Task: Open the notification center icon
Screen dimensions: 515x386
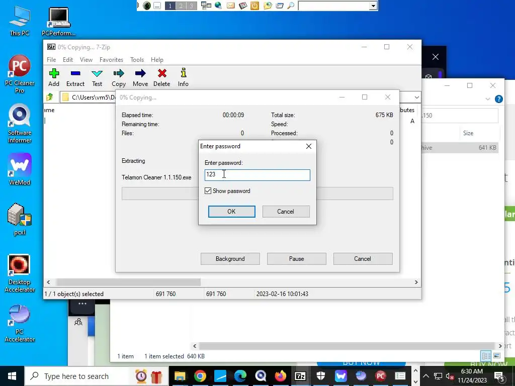Action: (499, 376)
